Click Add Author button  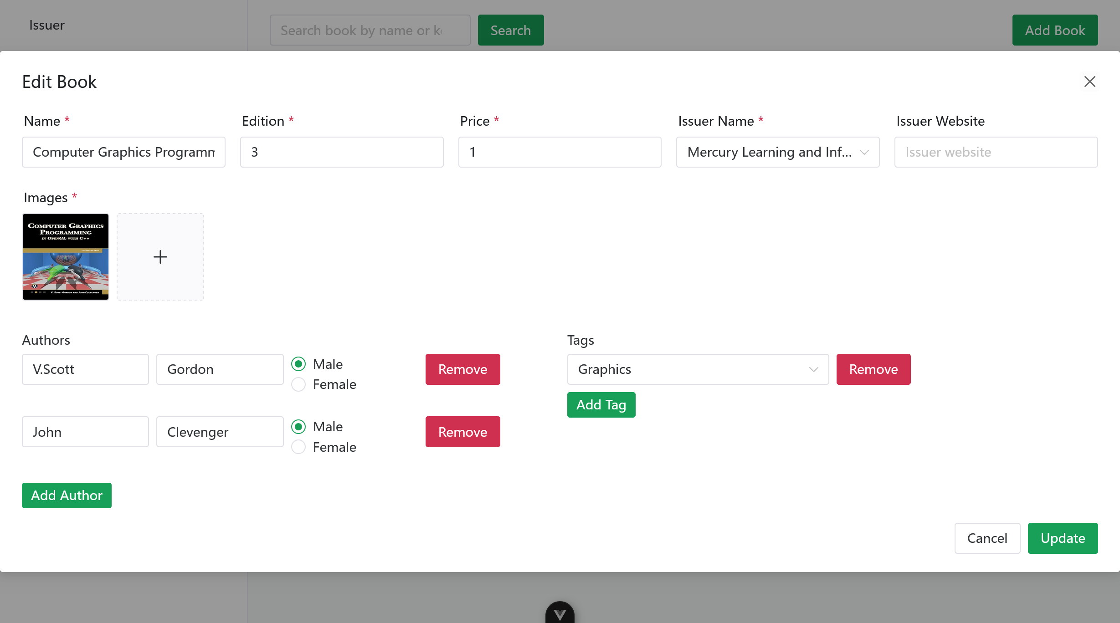[67, 495]
